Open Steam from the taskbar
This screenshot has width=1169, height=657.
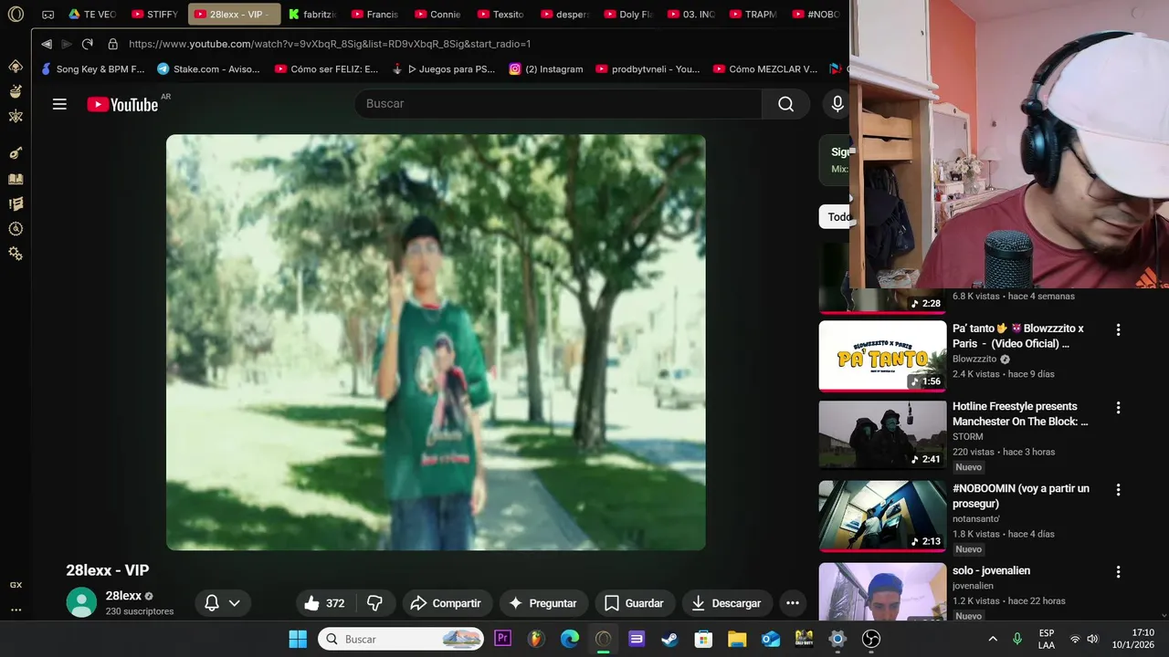[x=669, y=639]
